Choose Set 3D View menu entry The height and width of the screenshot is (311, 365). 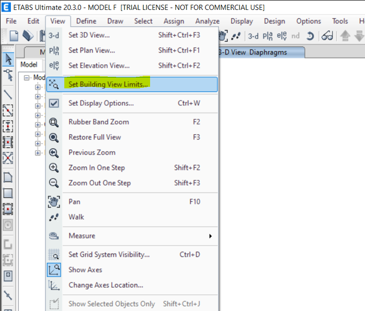pos(132,35)
